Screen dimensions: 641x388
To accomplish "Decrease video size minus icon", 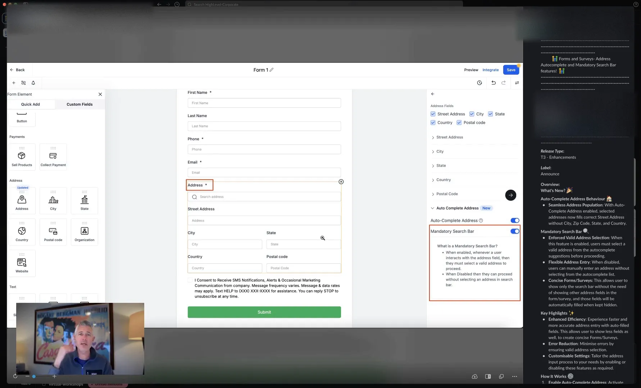I will coord(27,376).
